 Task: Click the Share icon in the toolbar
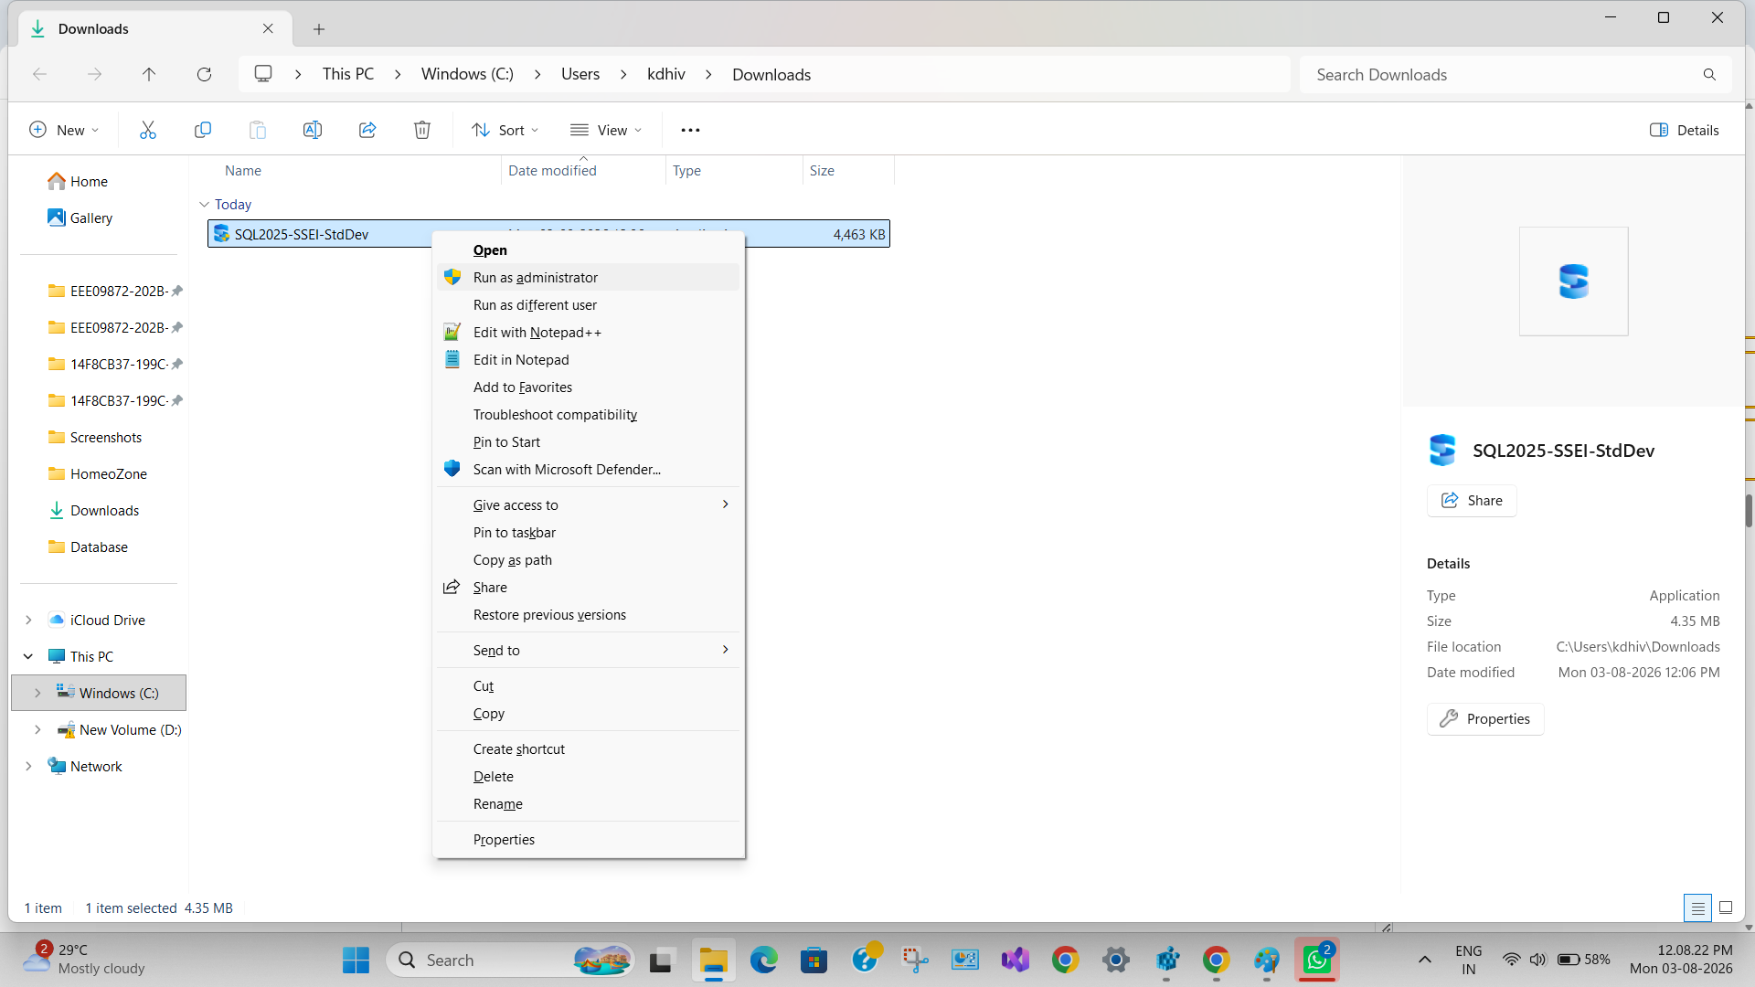pyautogui.click(x=367, y=130)
